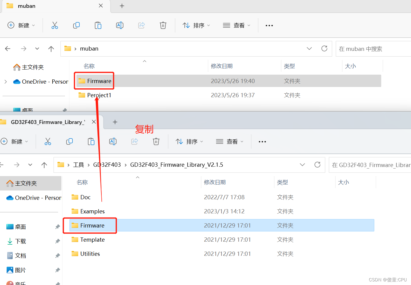Open ellipsis menu in GD32F403 library window

(262, 142)
